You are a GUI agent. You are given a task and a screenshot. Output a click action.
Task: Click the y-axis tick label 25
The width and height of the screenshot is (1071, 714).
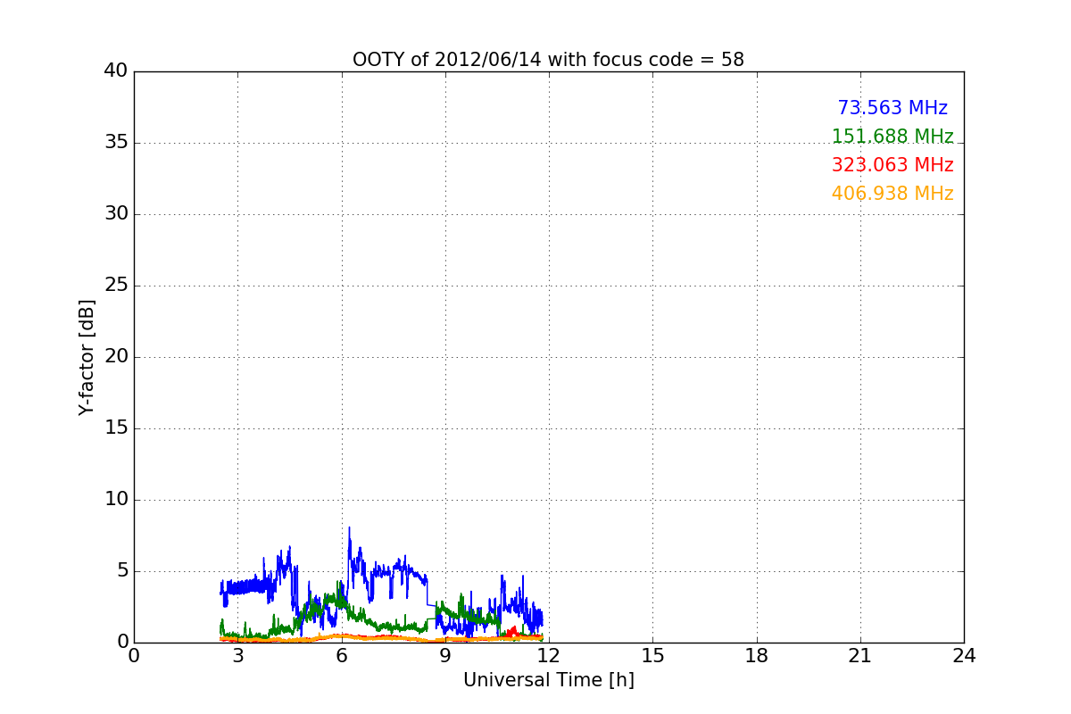pos(116,286)
